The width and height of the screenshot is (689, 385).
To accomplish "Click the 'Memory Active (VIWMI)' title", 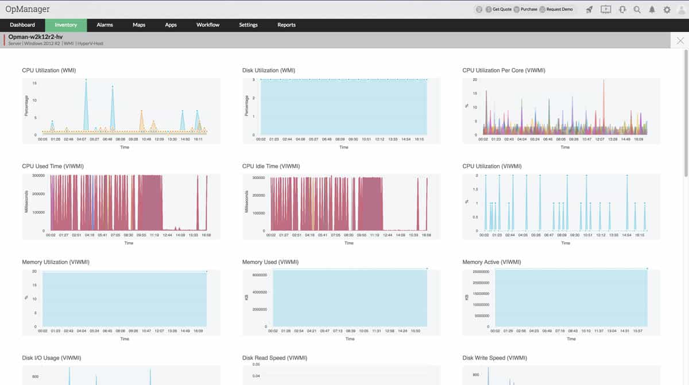I will (491, 262).
